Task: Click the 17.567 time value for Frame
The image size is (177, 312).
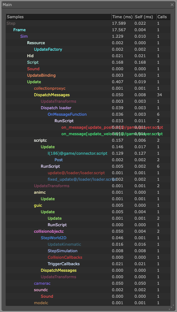Action: (119, 30)
